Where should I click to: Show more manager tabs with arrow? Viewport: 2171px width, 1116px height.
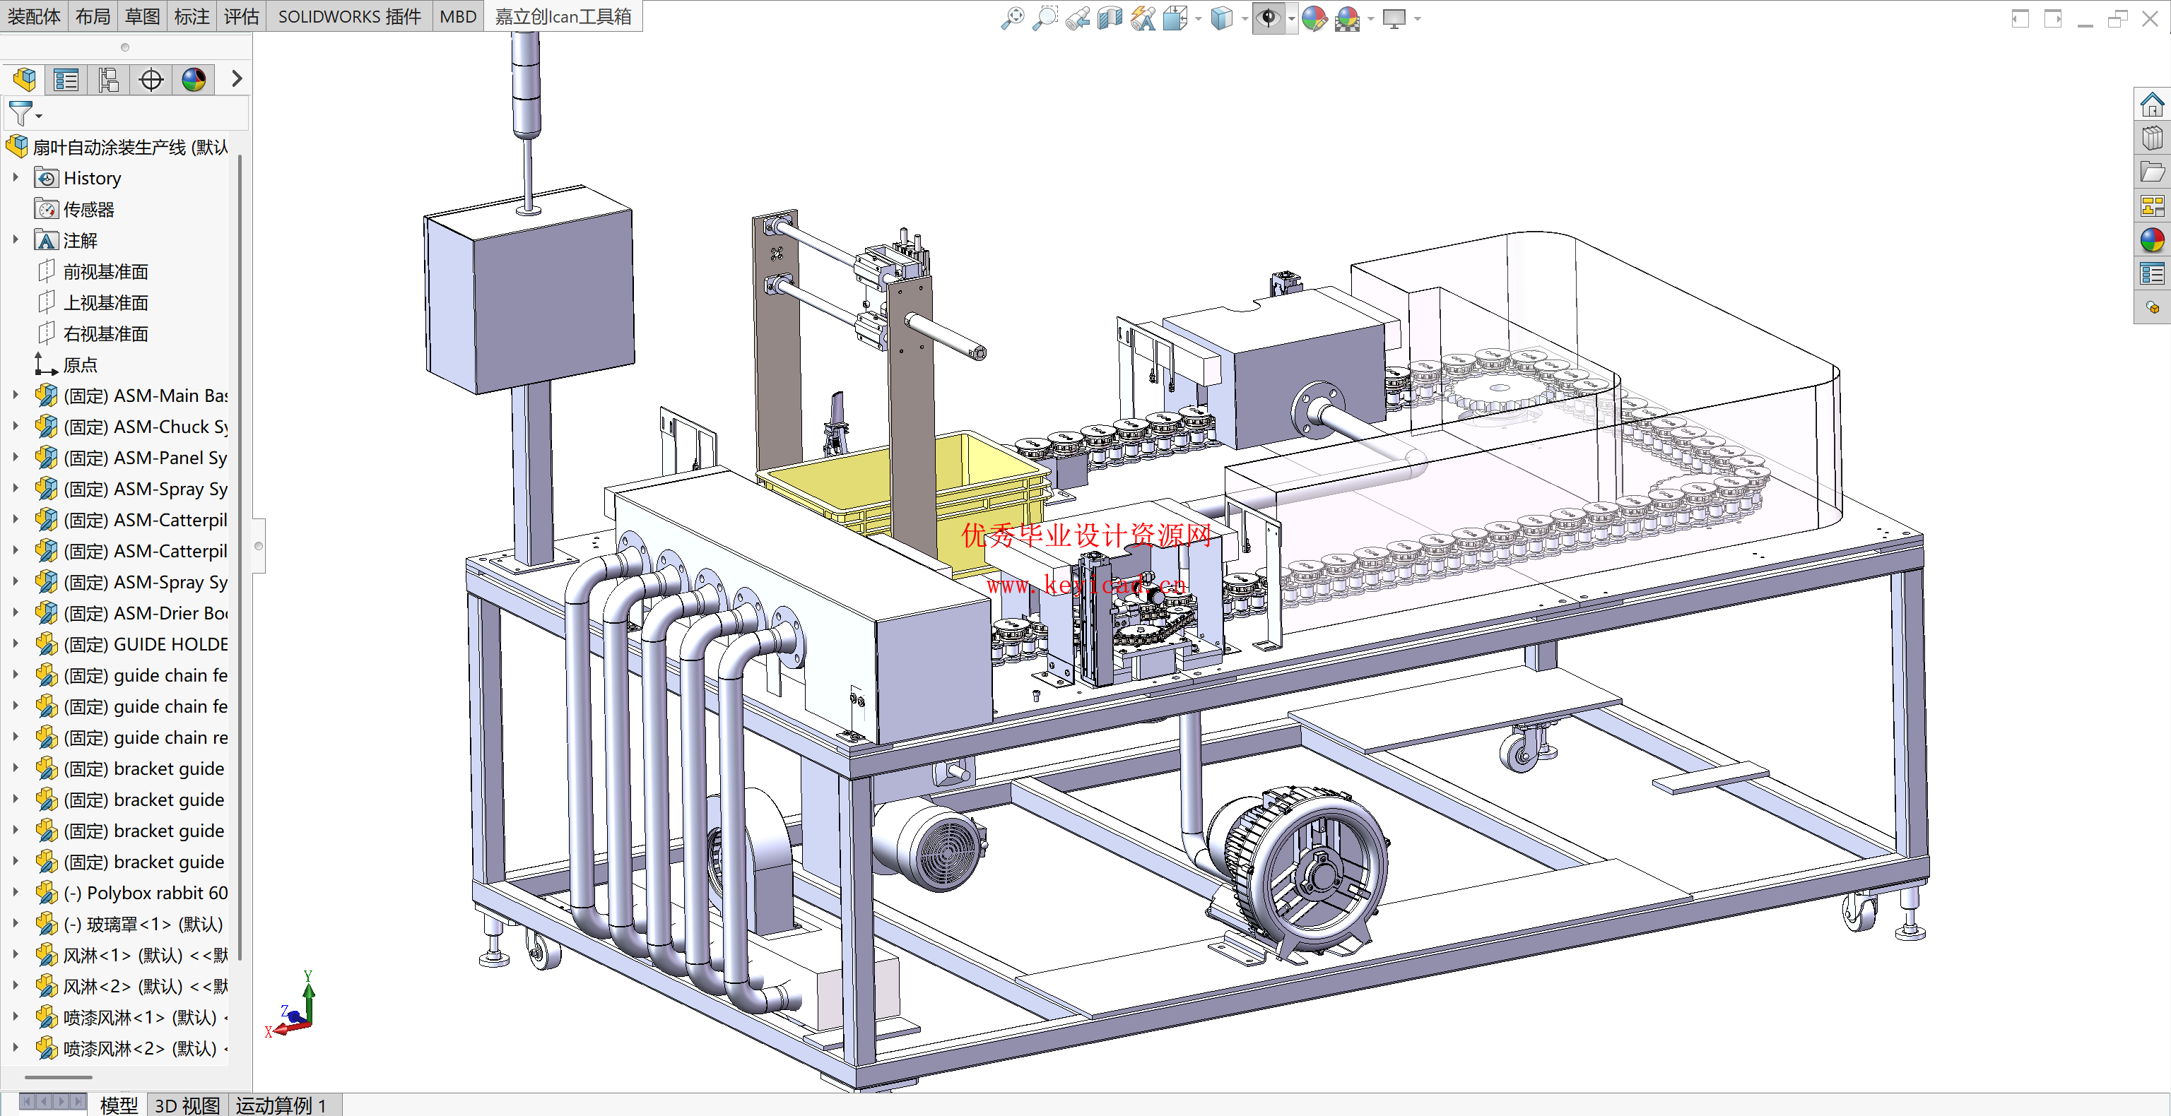tap(237, 79)
